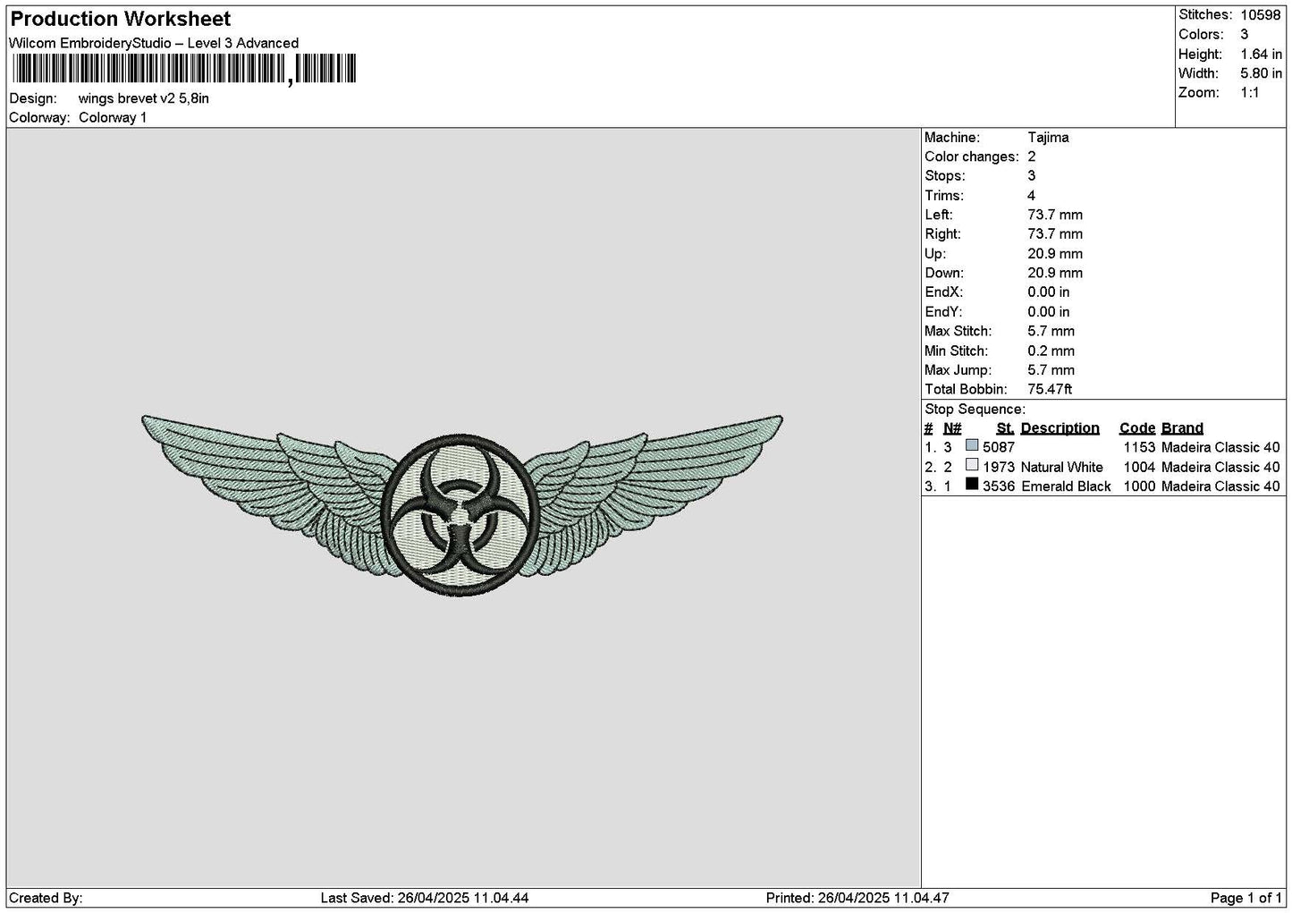1292x913 pixels.
Task: Click the Up value '20.9 mm'
Action: pyautogui.click(x=1055, y=254)
